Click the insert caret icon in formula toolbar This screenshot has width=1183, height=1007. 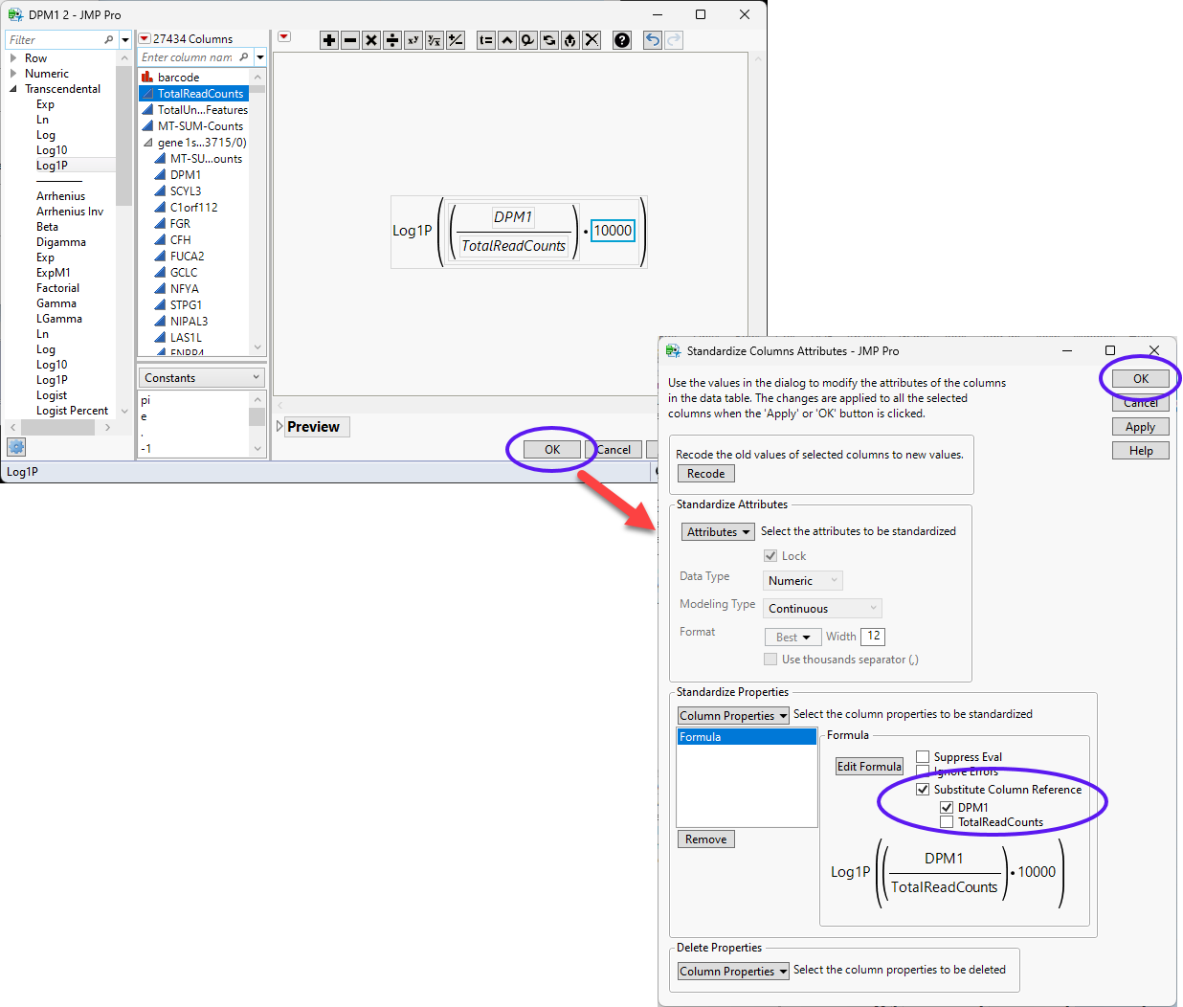tap(507, 40)
